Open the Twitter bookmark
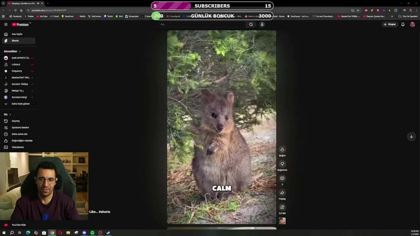 29,16
